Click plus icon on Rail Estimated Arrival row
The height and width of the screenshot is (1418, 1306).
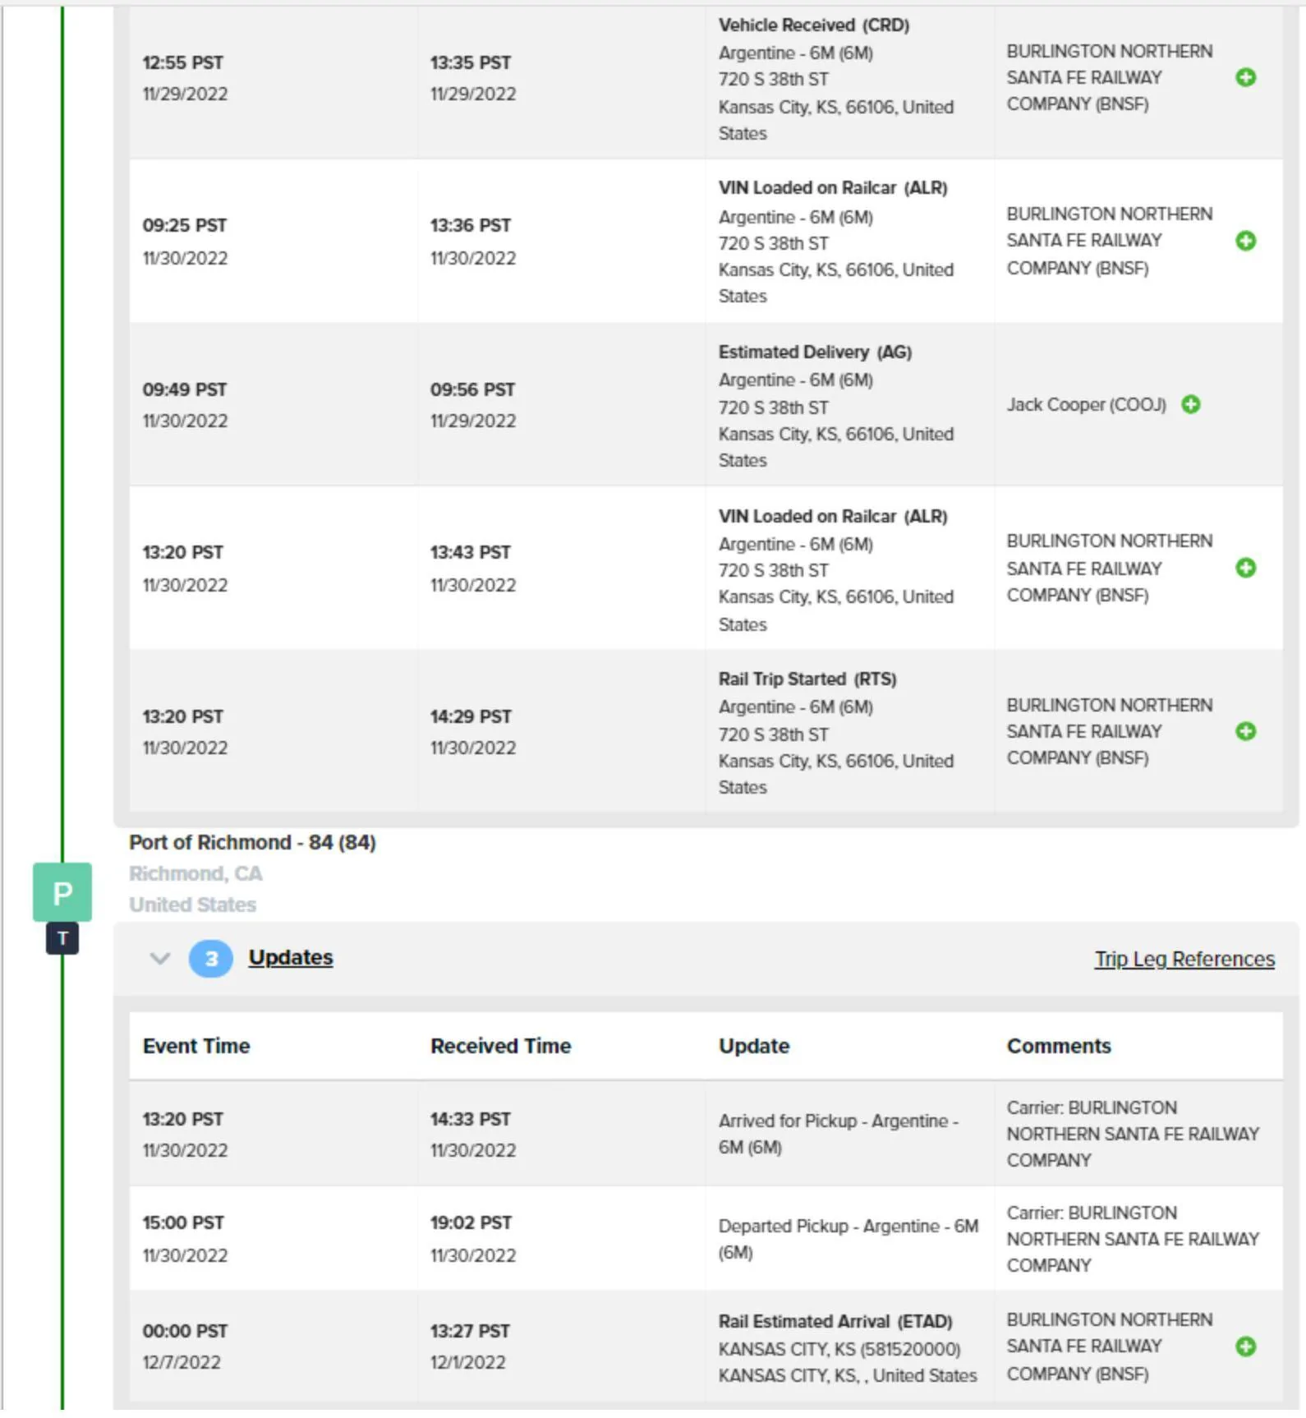(x=1245, y=1347)
